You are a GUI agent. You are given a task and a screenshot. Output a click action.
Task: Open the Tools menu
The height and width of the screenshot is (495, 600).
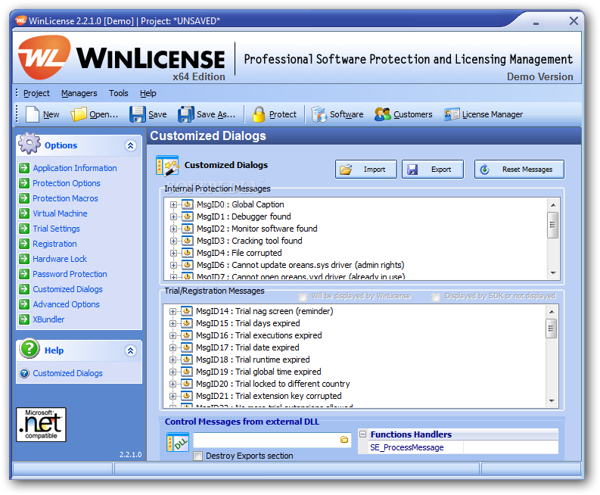tap(119, 93)
